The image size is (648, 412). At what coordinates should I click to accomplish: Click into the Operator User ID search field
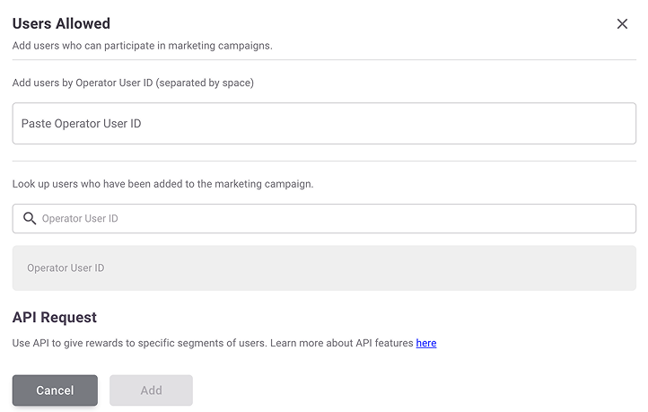tap(332, 218)
